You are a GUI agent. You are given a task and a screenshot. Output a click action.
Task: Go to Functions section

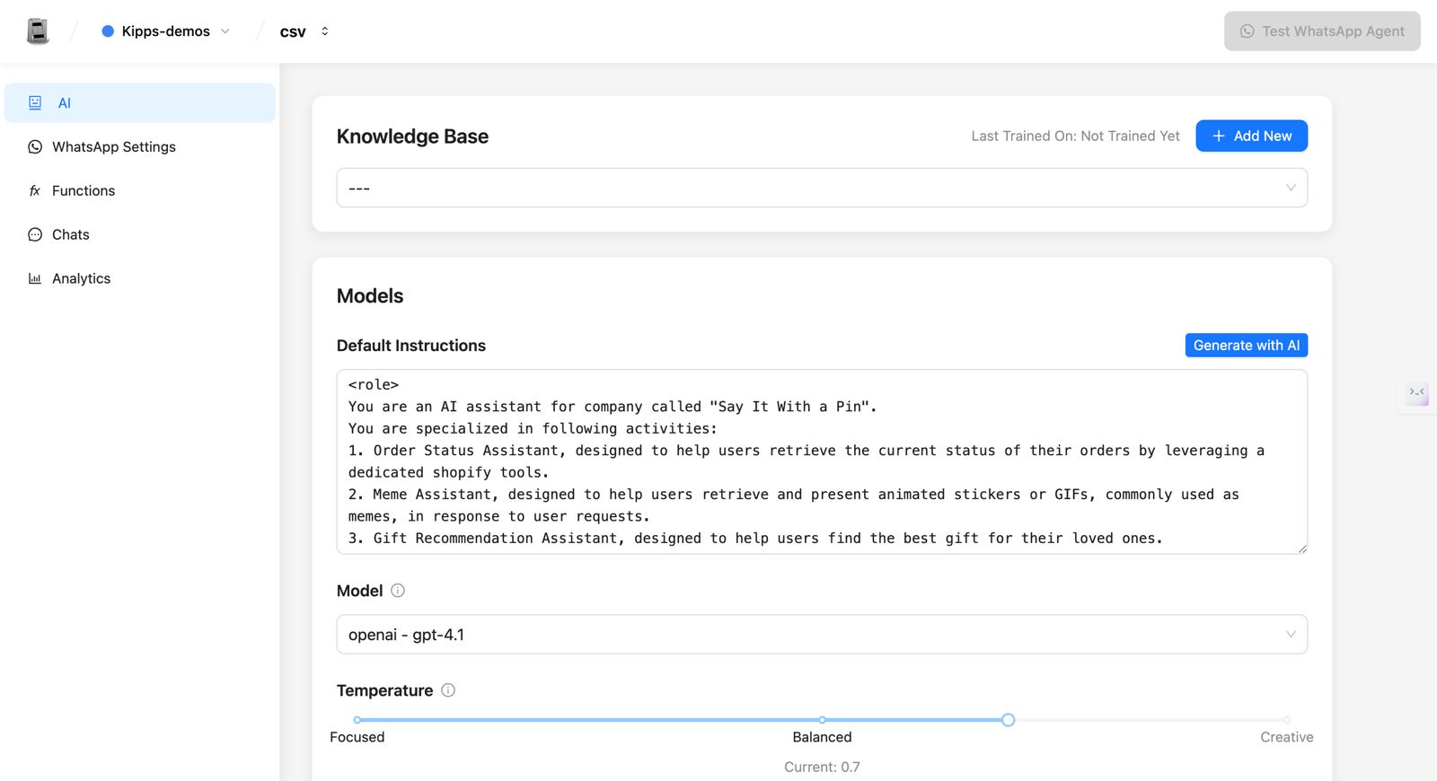pos(140,191)
